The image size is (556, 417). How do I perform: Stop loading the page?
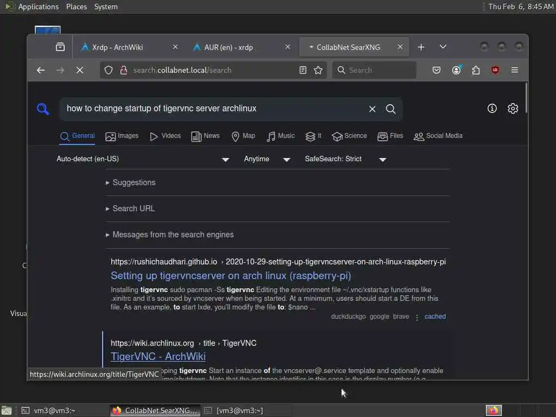point(80,70)
